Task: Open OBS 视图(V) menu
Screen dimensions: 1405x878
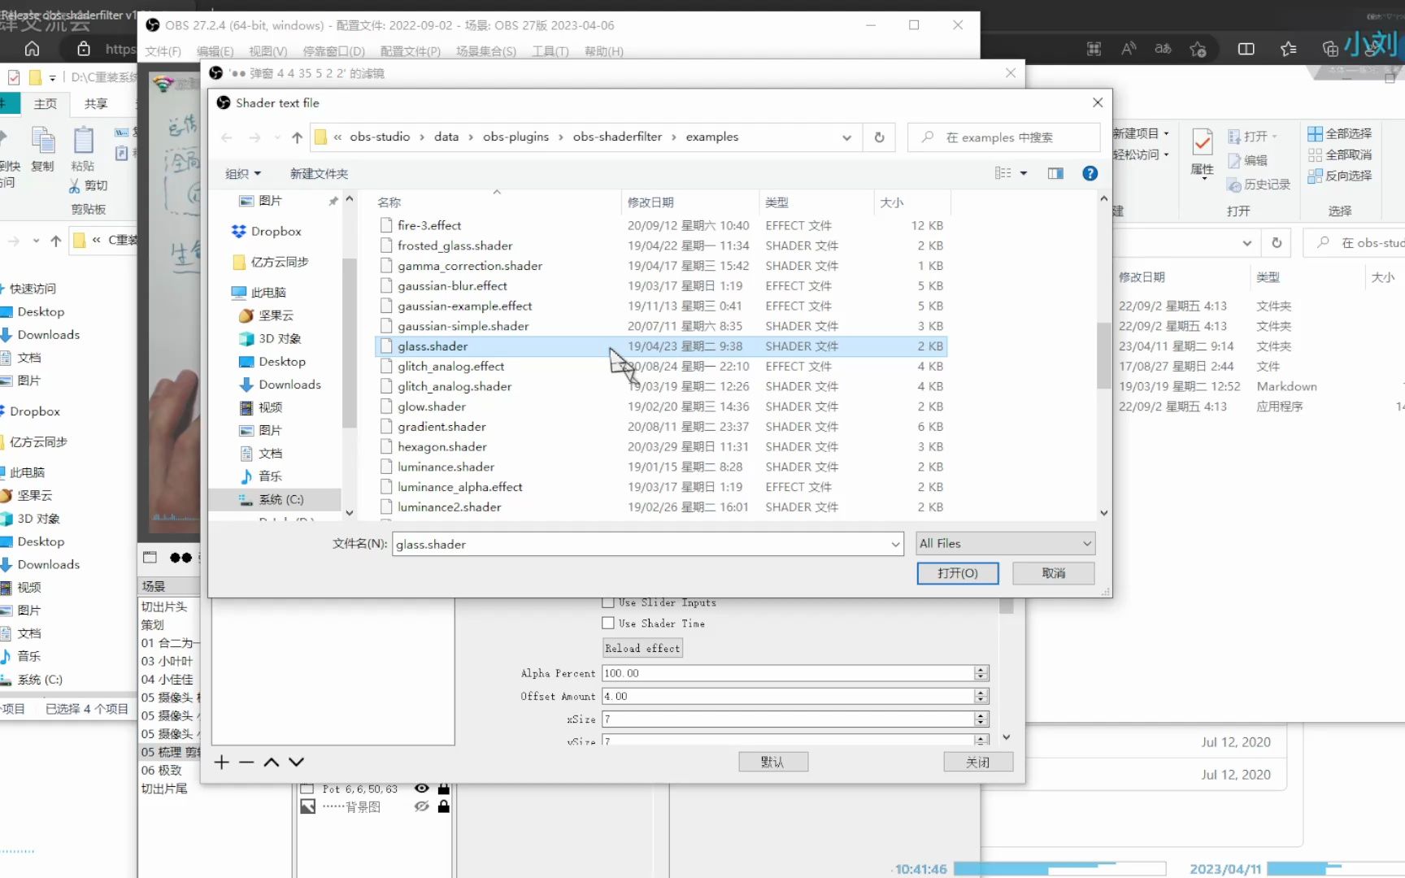Action: click(x=268, y=51)
